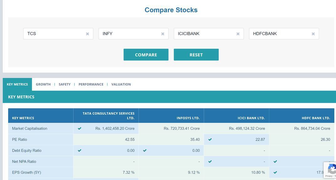Go to the Performance tab
This screenshot has height=180, width=336.
tap(91, 84)
